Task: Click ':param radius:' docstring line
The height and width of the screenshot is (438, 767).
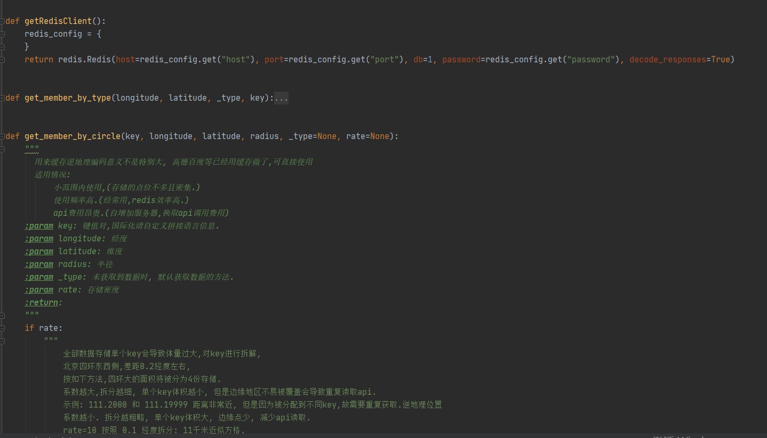Action: pos(68,264)
